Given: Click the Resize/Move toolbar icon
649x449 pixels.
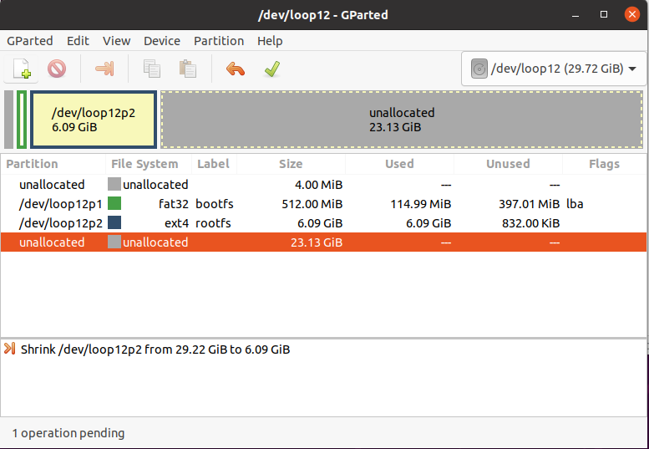Looking at the screenshot, I should (x=104, y=69).
